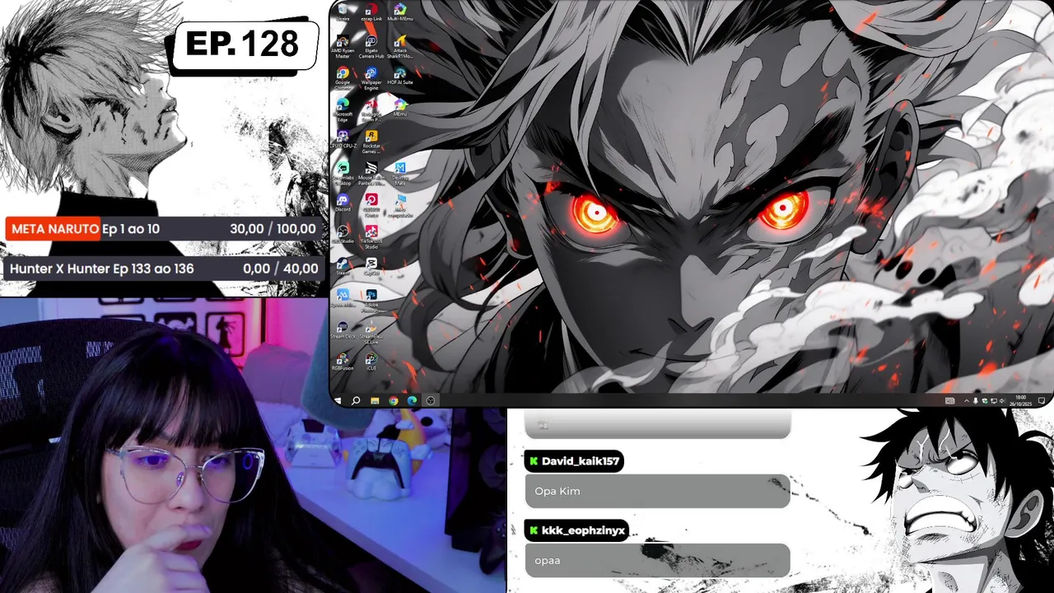The height and width of the screenshot is (593, 1054).
Task: Open the Desktop Mate shortcut
Action: point(399,173)
